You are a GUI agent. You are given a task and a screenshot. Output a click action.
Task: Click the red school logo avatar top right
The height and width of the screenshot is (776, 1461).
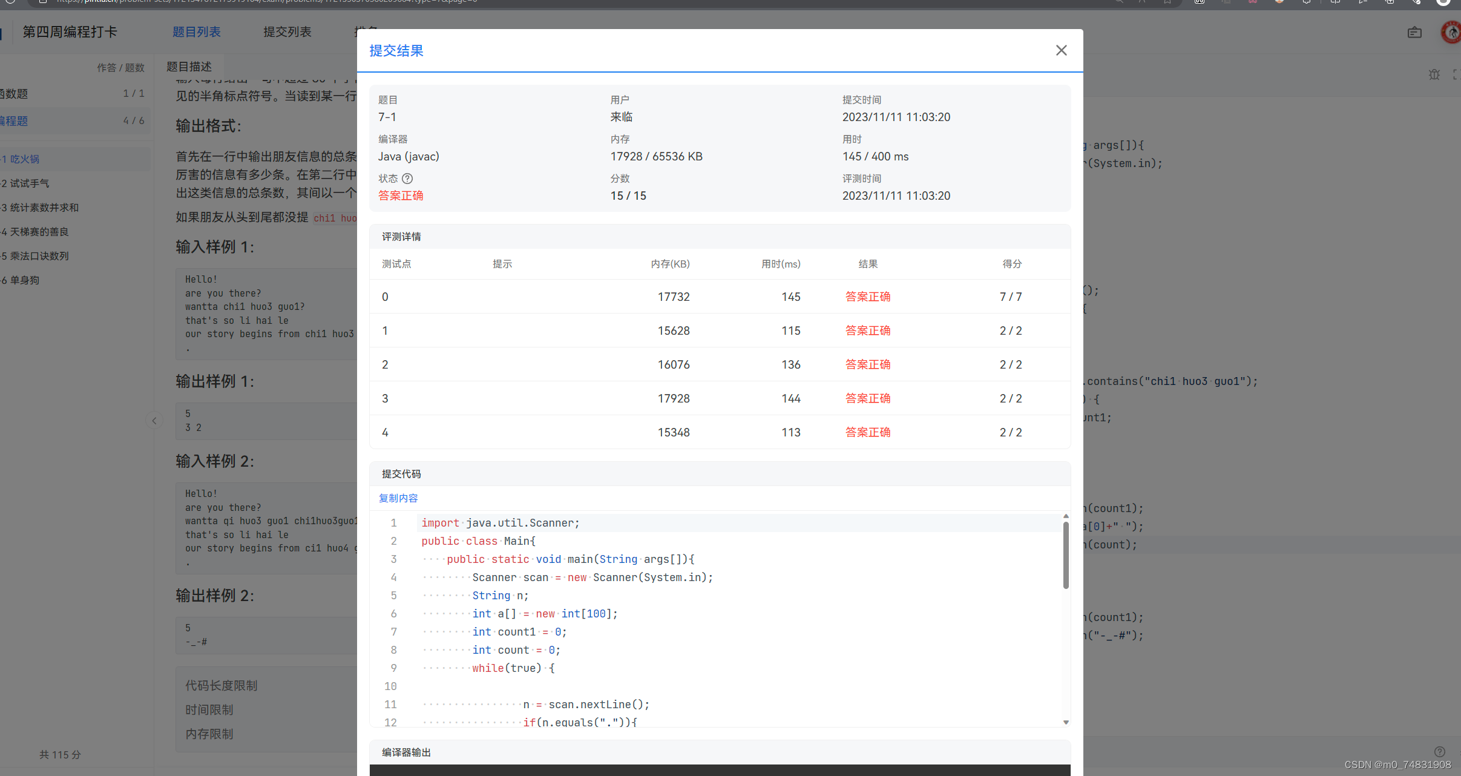[x=1450, y=32]
